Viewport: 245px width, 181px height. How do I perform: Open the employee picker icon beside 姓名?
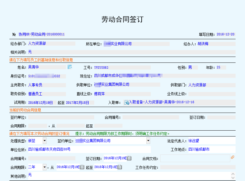coord(70,67)
